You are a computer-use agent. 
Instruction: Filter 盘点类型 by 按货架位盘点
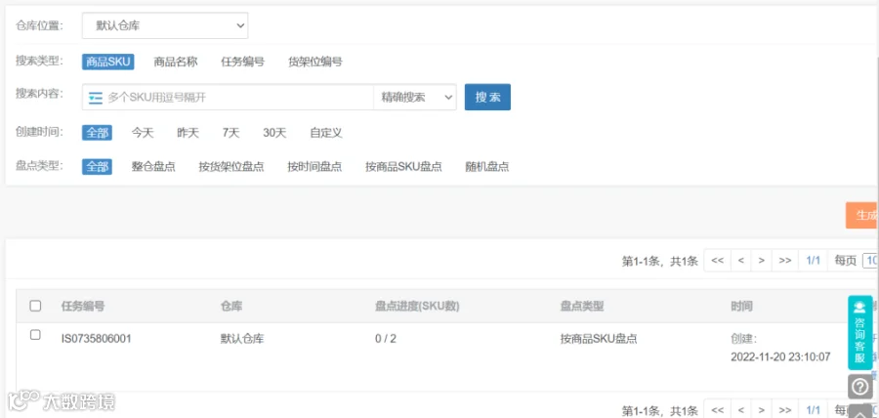coord(230,167)
